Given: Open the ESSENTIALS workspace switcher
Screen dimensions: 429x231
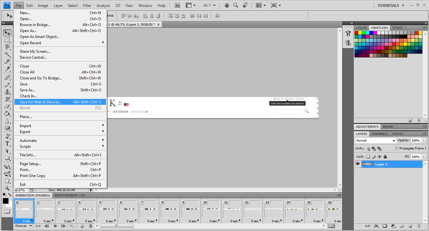Looking at the screenshot, I should (x=391, y=5).
